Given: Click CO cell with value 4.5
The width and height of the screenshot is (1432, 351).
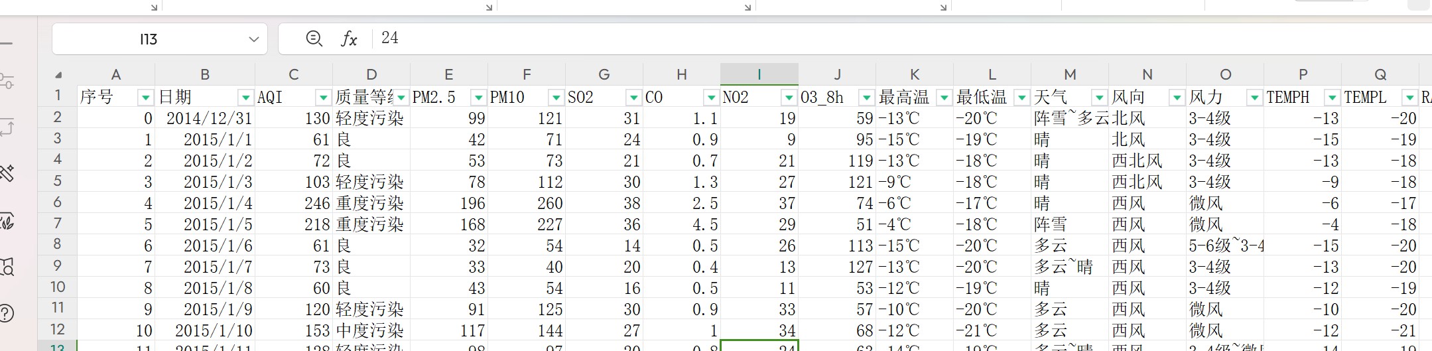Looking at the screenshot, I should [682, 224].
